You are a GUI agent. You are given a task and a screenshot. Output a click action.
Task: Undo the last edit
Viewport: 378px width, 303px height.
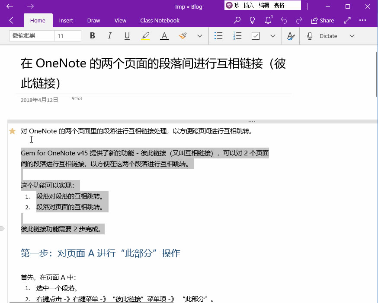(x=283, y=20)
